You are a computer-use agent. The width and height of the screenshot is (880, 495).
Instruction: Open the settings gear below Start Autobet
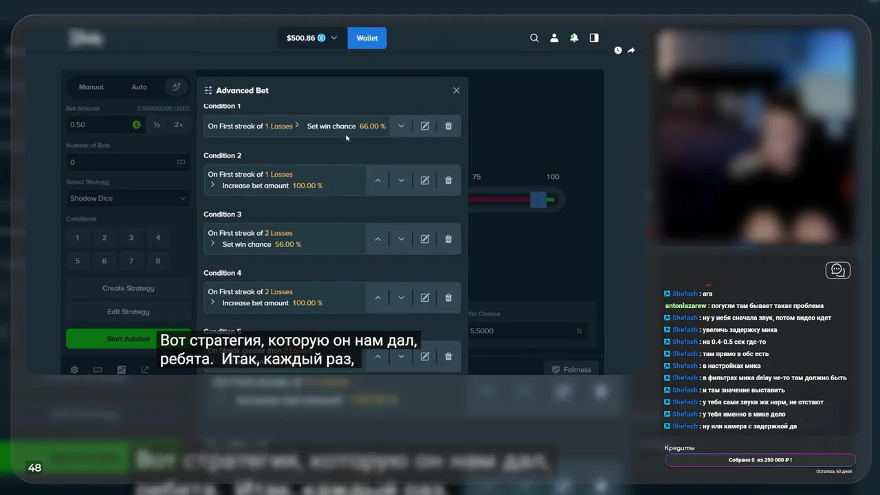click(x=74, y=369)
